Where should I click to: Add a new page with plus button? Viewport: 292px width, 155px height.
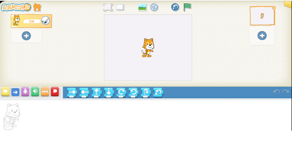click(x=262, y=35)
